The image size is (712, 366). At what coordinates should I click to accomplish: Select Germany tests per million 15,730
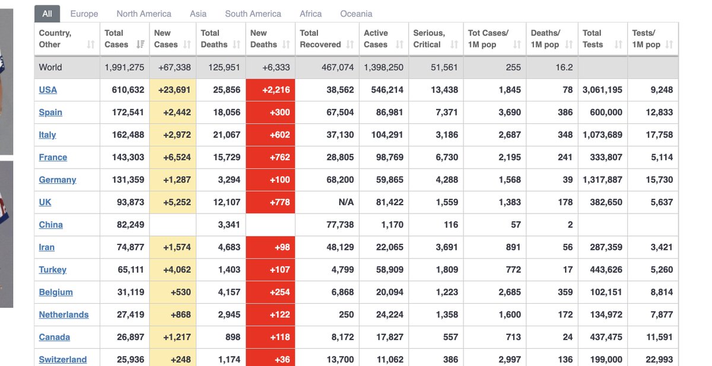point(660,180)
